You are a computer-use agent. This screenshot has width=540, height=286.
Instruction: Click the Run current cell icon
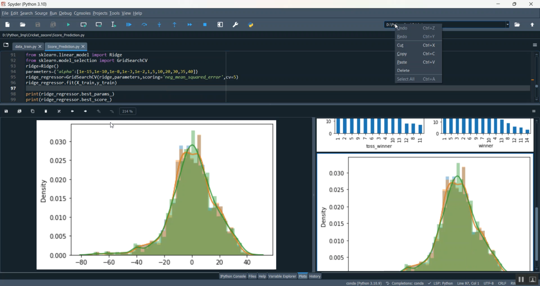(84, 25)
